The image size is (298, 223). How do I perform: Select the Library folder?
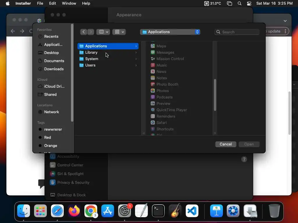coord(108,53)
